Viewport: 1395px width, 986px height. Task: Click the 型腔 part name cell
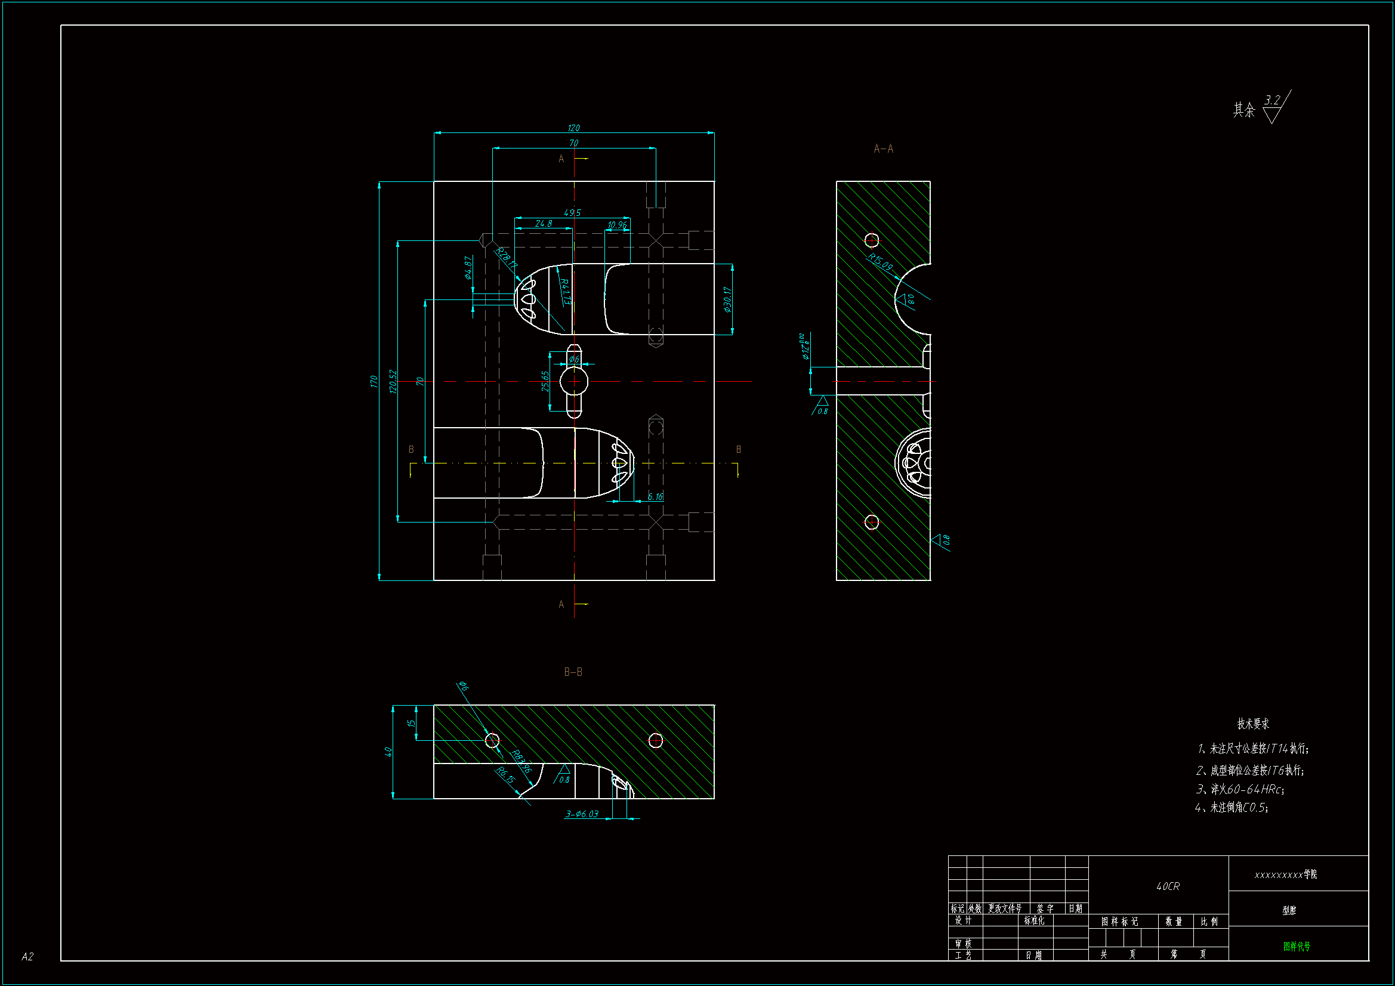coord(1289,910)
